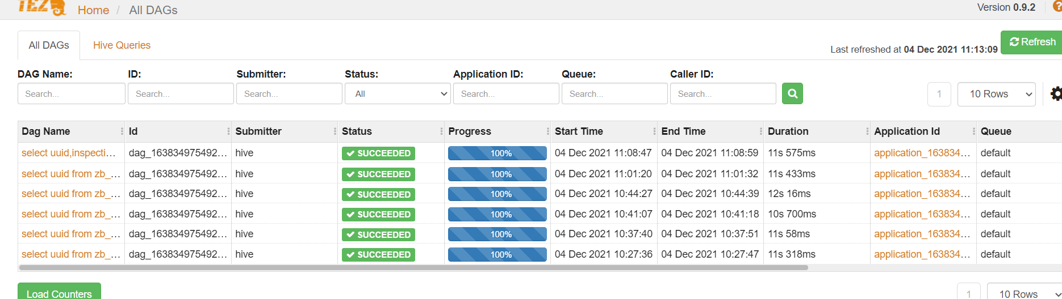Open the select uuid,inspecti... DAG link
The width and height of the screenshot is (1062, 299).
69,153
